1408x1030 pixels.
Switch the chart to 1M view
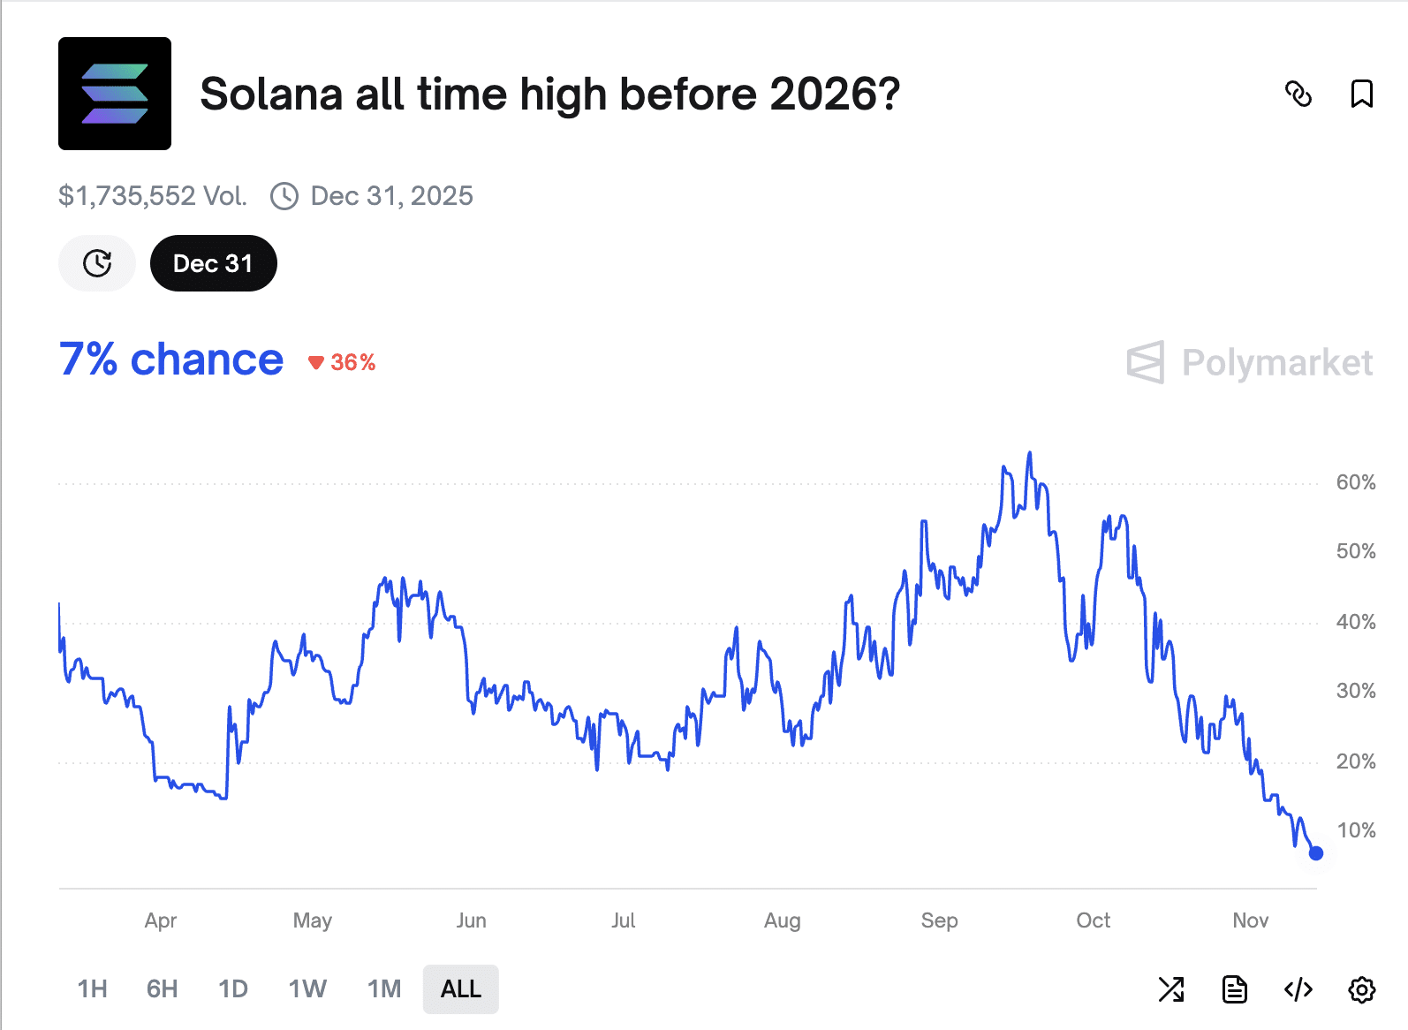point(382,989)
